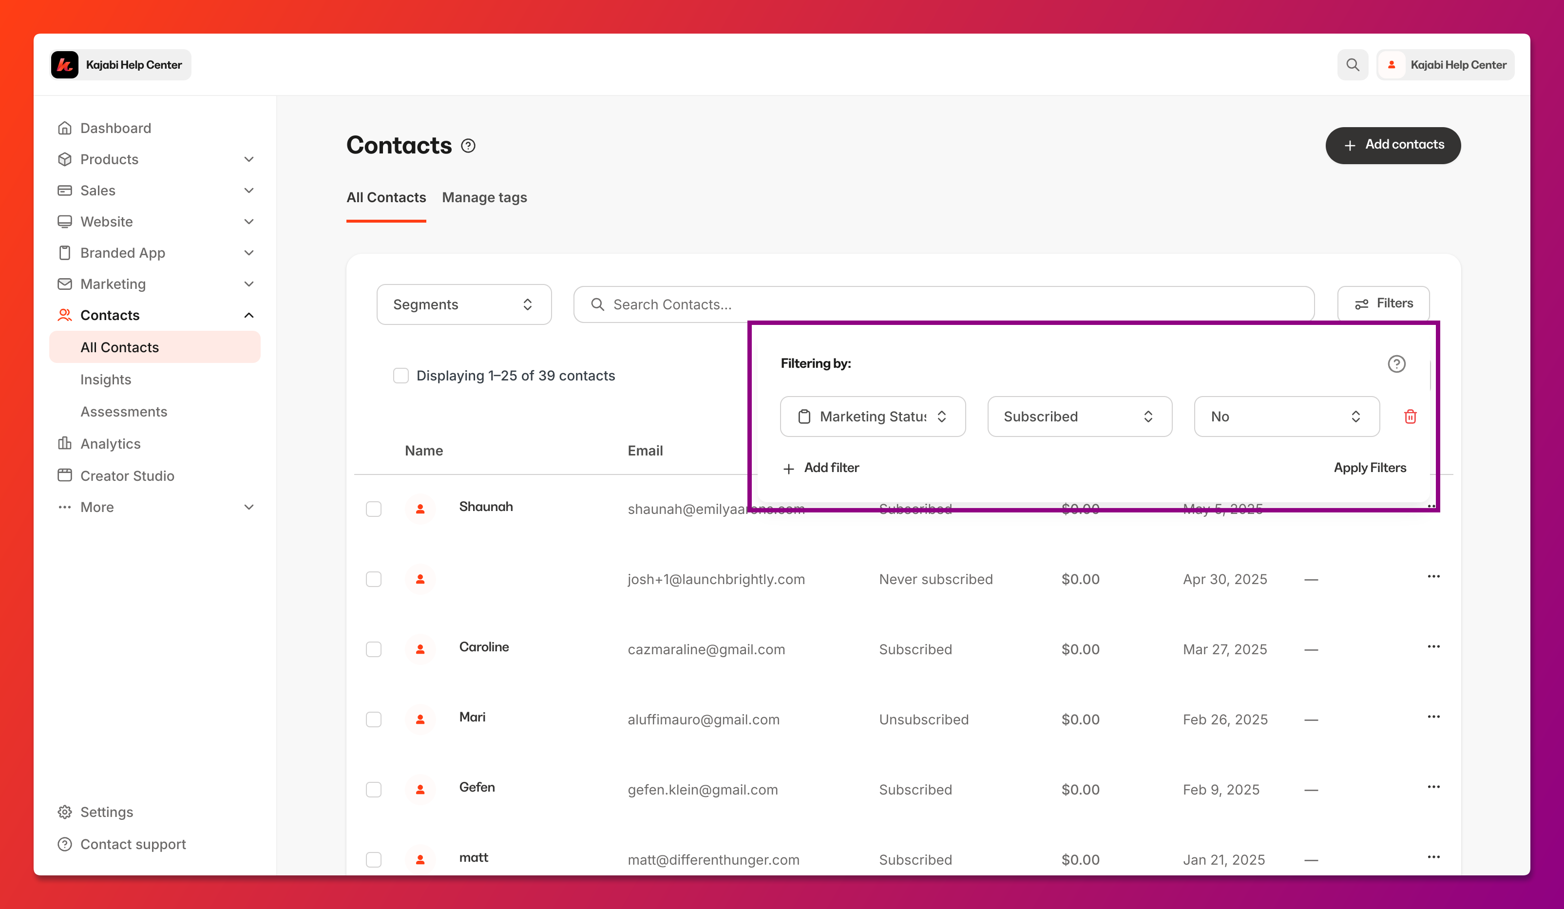This screenshot has width=1564, height=909.
Task: Click the Name column header
Action: coord(424,451)
